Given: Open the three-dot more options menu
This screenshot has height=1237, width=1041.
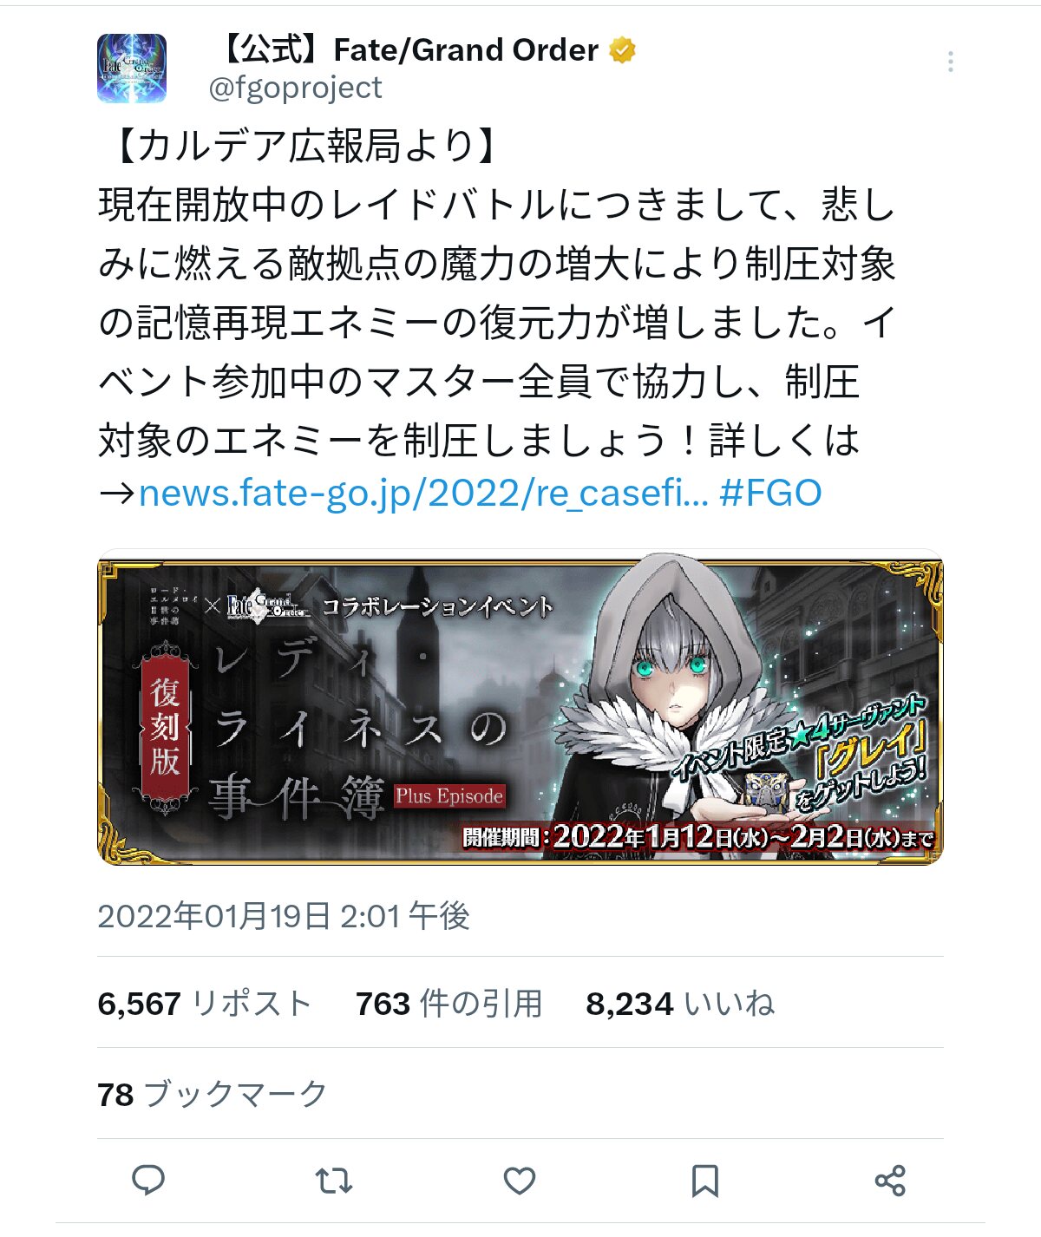Looking at the screenshot, I should pos(951,62).
